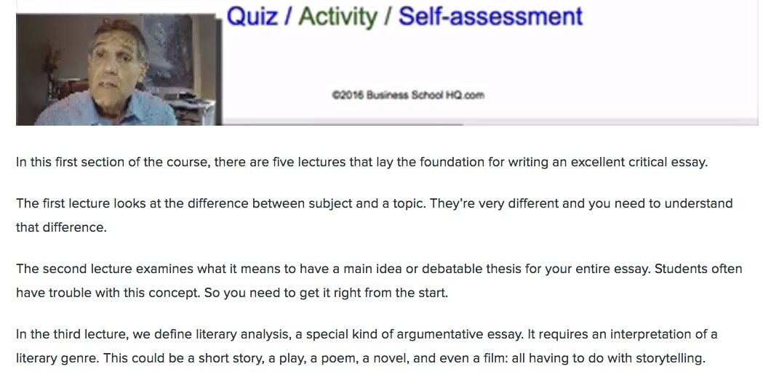Click the paragraph beginning "The first lecture looks"

tap(374, 215)
